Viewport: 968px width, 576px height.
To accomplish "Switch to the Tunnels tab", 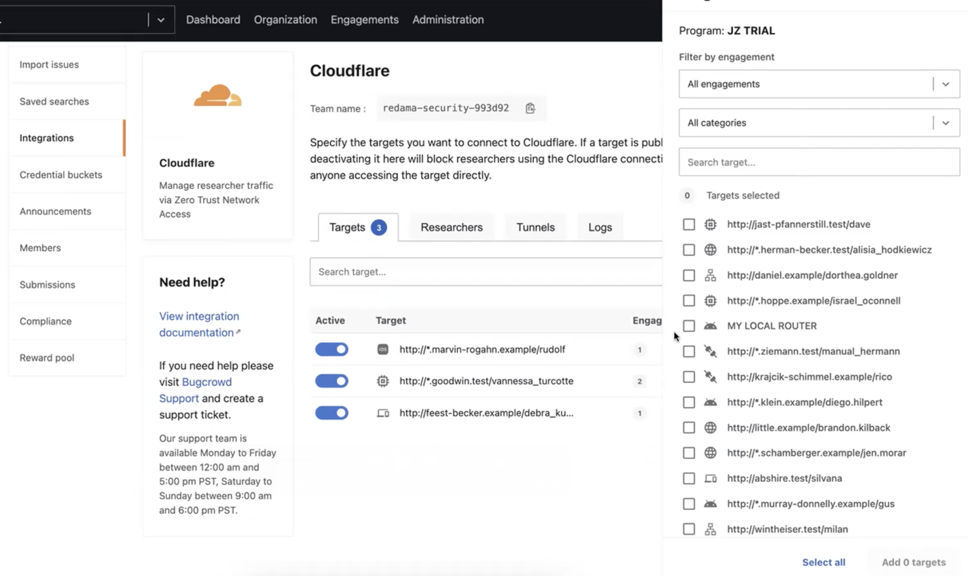I will pyautogui.click(x=535, y=227).
